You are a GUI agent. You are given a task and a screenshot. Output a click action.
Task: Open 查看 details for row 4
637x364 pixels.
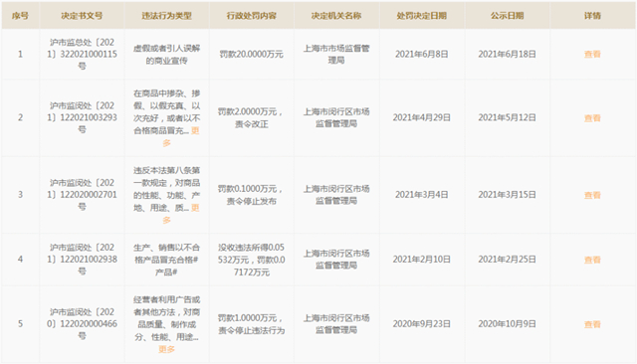592,260
